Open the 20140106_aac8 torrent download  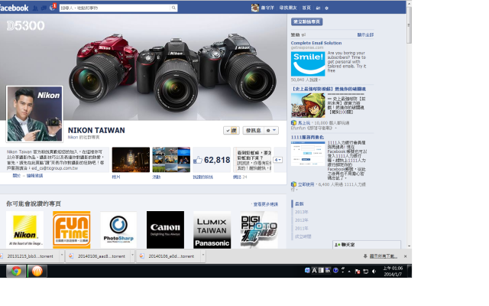99,256
